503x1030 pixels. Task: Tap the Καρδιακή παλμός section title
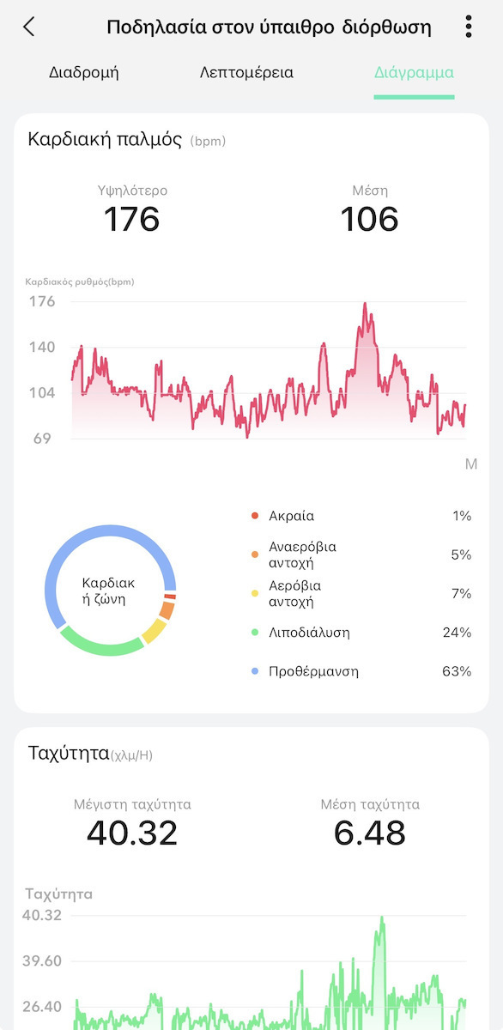(105, 139)
